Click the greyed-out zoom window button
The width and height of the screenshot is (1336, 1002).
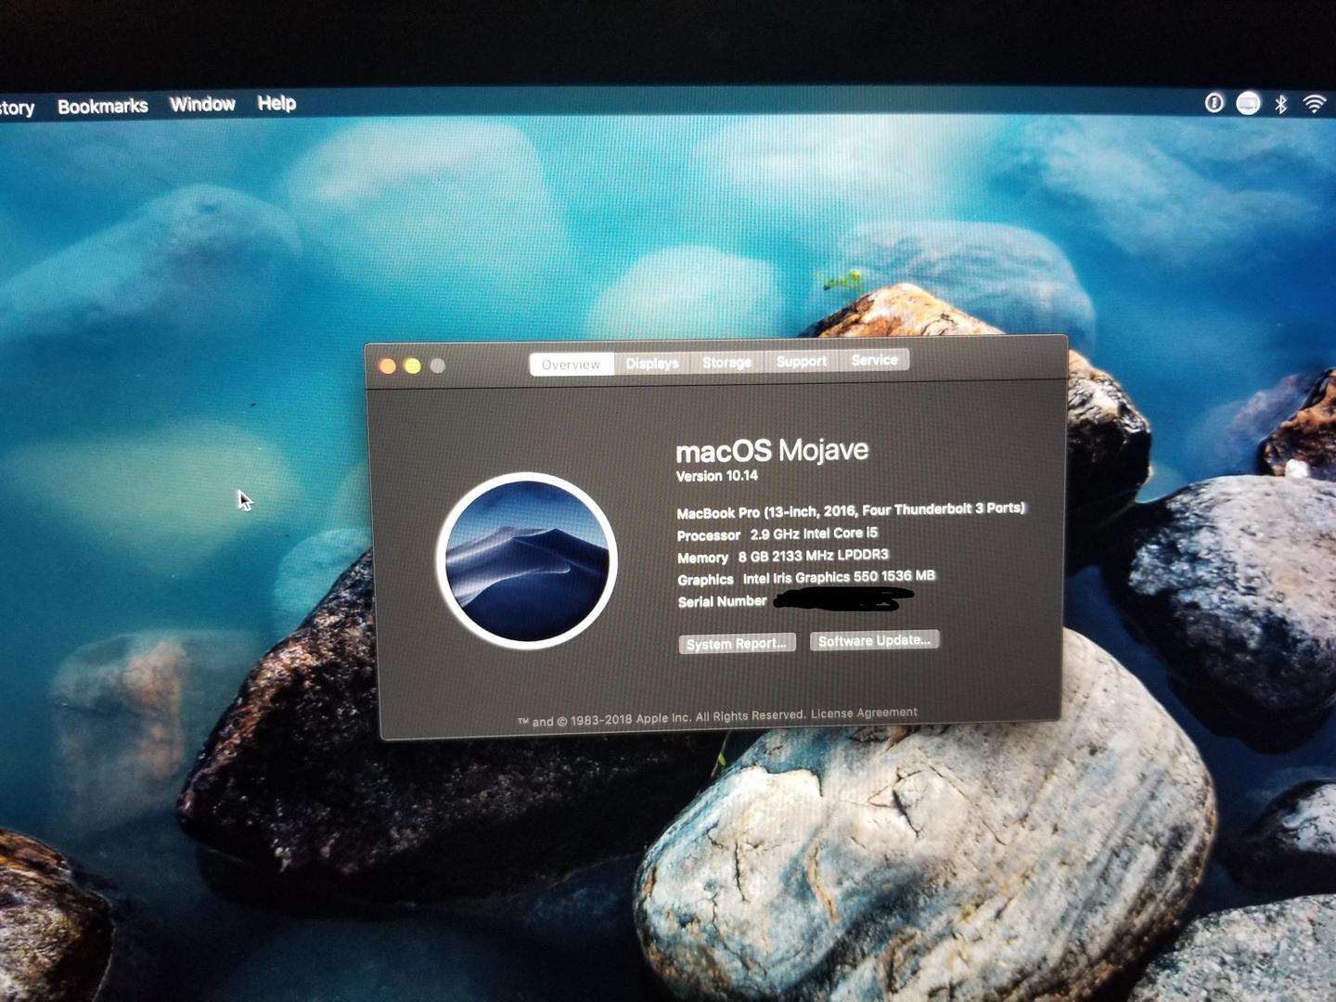pos(438,366)
